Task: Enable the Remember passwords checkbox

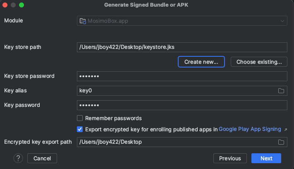Action: 80,118
